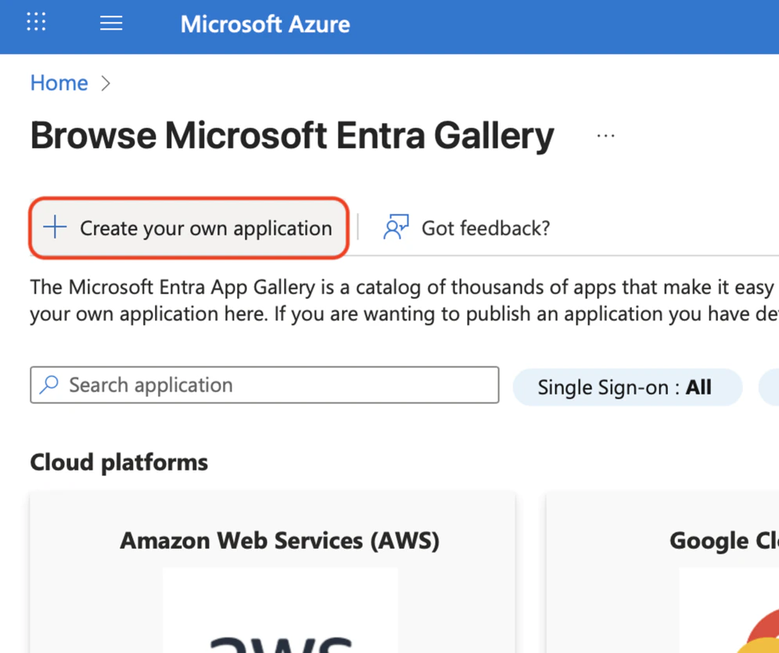
Task: Select the Amazon Web Services (AWS) tile
Action: [272, 572]
